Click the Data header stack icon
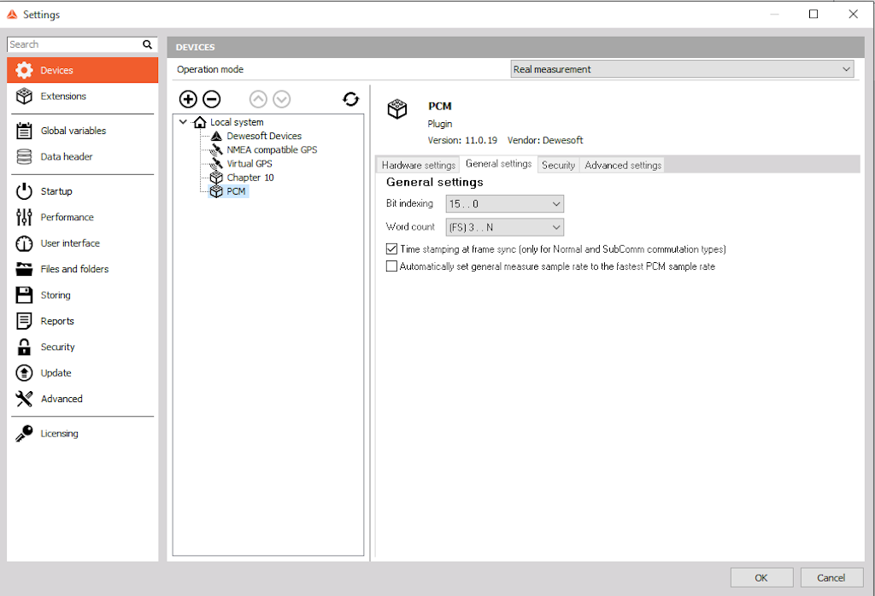This screenshot has width=875, height=596. click(24, 156)
